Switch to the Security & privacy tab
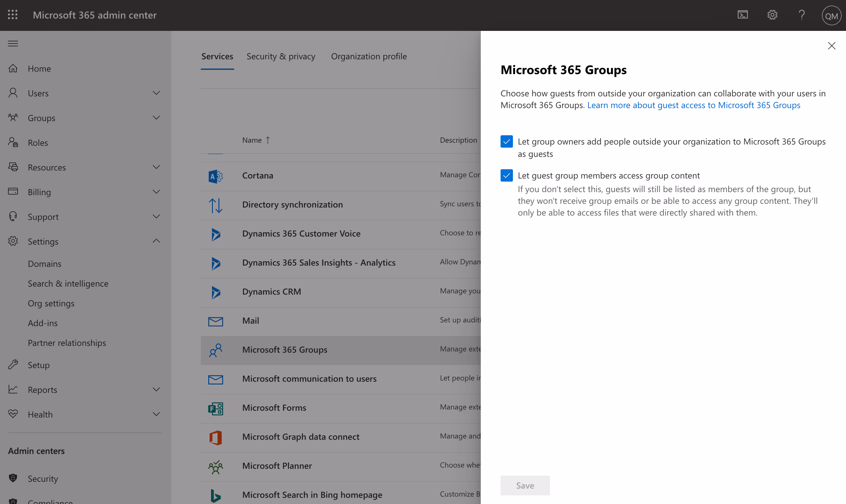 click(281, 56)
